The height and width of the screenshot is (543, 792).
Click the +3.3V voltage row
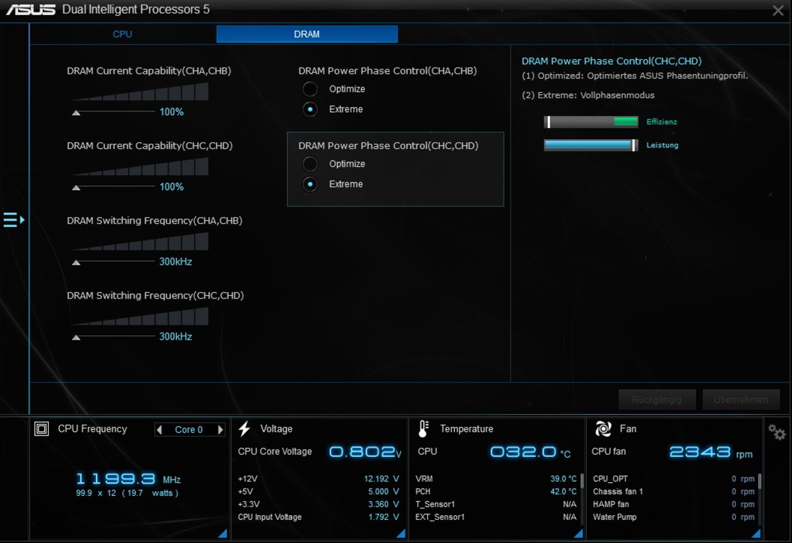click(x=319, y=505)
